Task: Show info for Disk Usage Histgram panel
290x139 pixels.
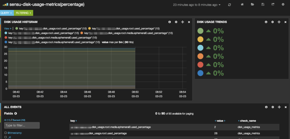Action: [x=170, y=22]
